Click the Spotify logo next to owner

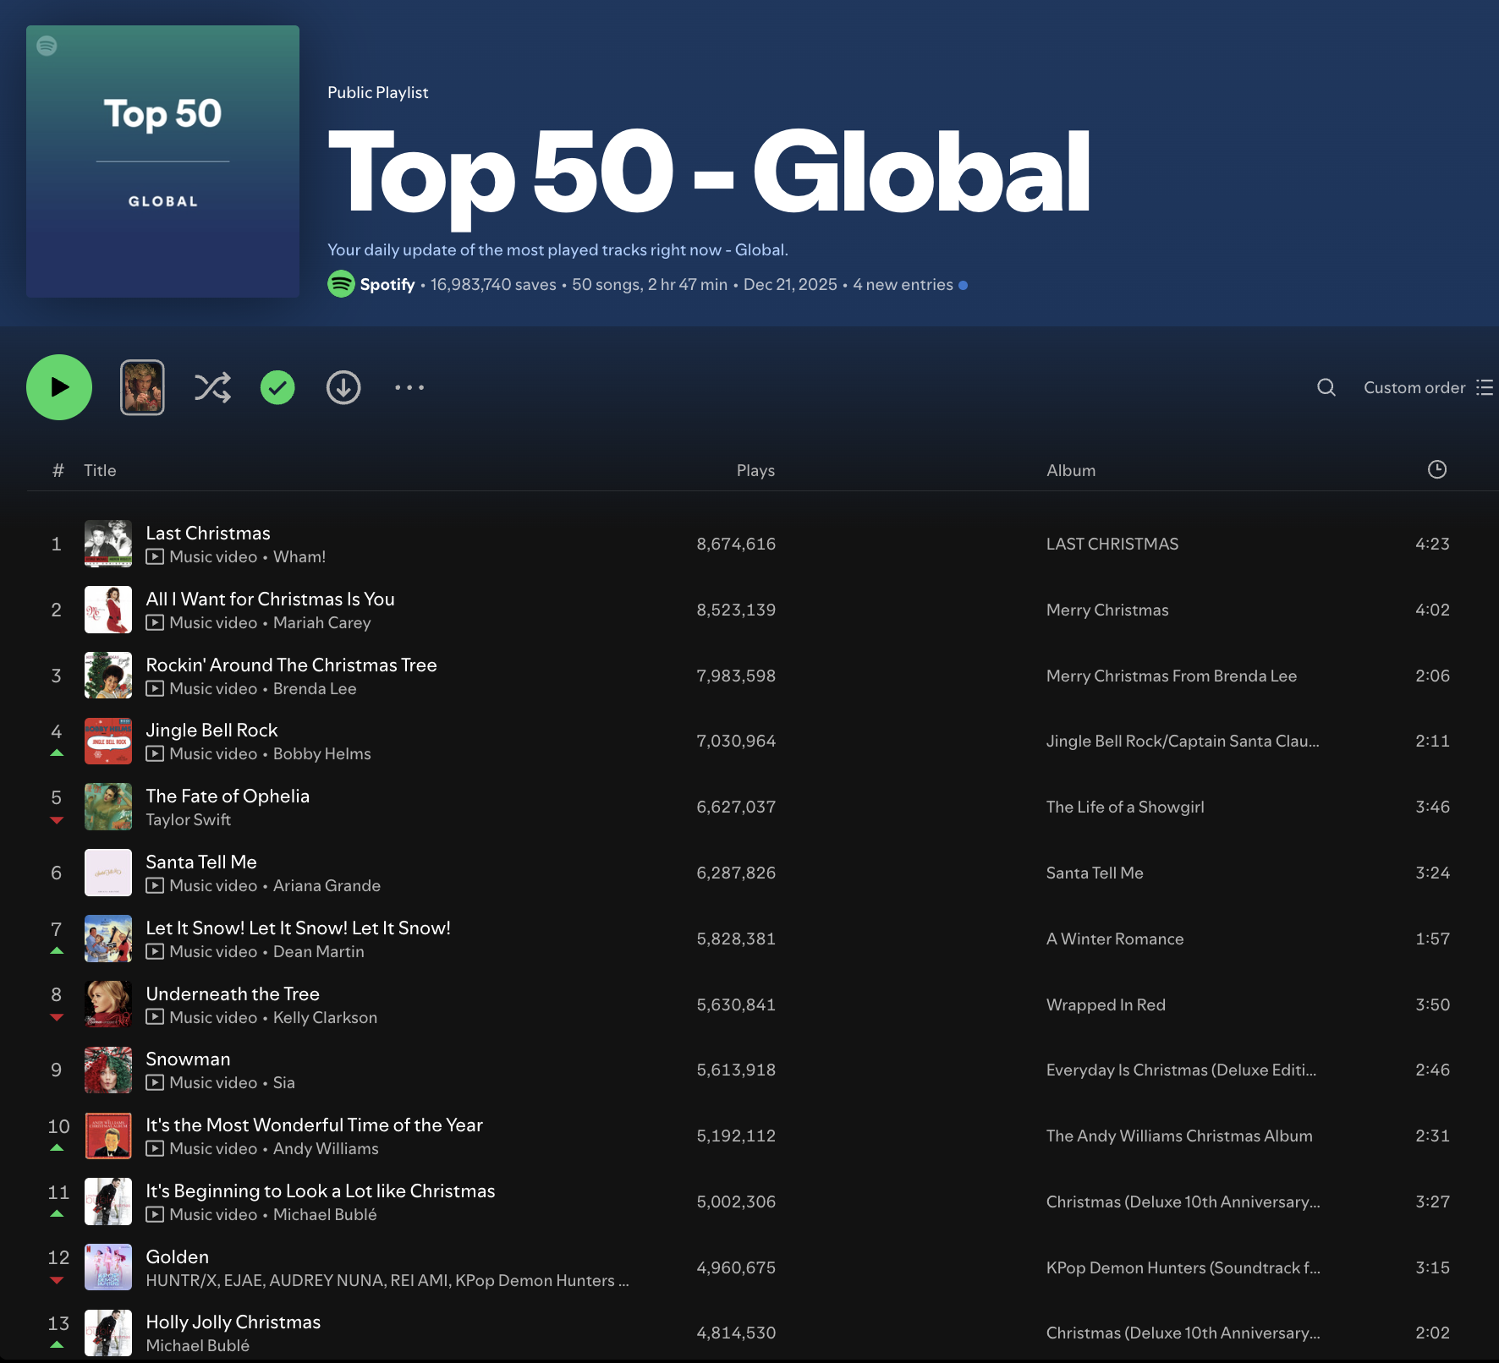(x=341, y=284)
